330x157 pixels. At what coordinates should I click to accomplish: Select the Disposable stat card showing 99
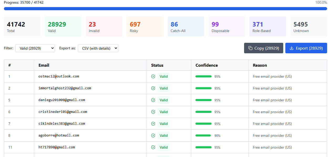tap(226, 27)
